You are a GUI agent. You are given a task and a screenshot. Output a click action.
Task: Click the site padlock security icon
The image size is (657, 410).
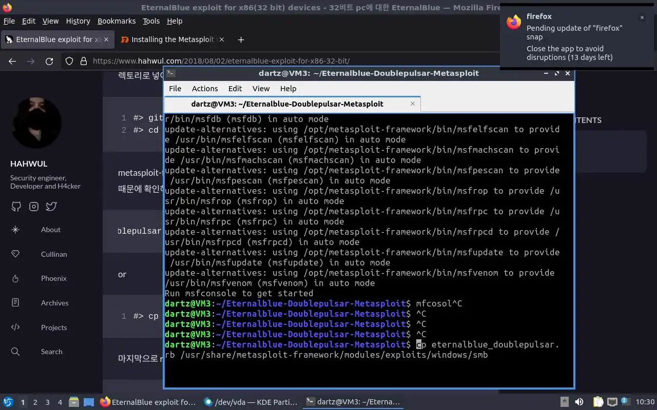[x=84, y=61]
